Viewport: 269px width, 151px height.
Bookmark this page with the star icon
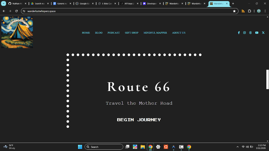(x=234, y=11)
